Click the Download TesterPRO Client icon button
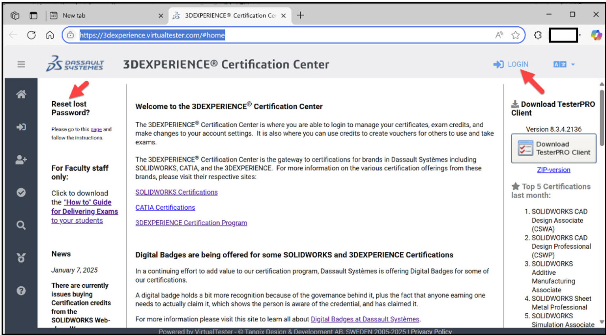 554,148
